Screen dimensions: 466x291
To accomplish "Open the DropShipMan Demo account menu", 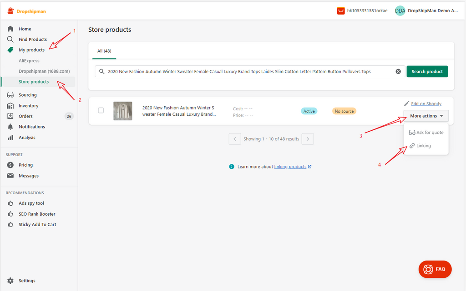I will (426, 10).
